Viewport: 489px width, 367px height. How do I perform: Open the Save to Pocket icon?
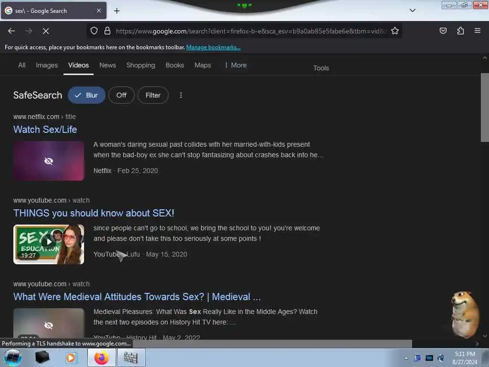click(443, 31)
